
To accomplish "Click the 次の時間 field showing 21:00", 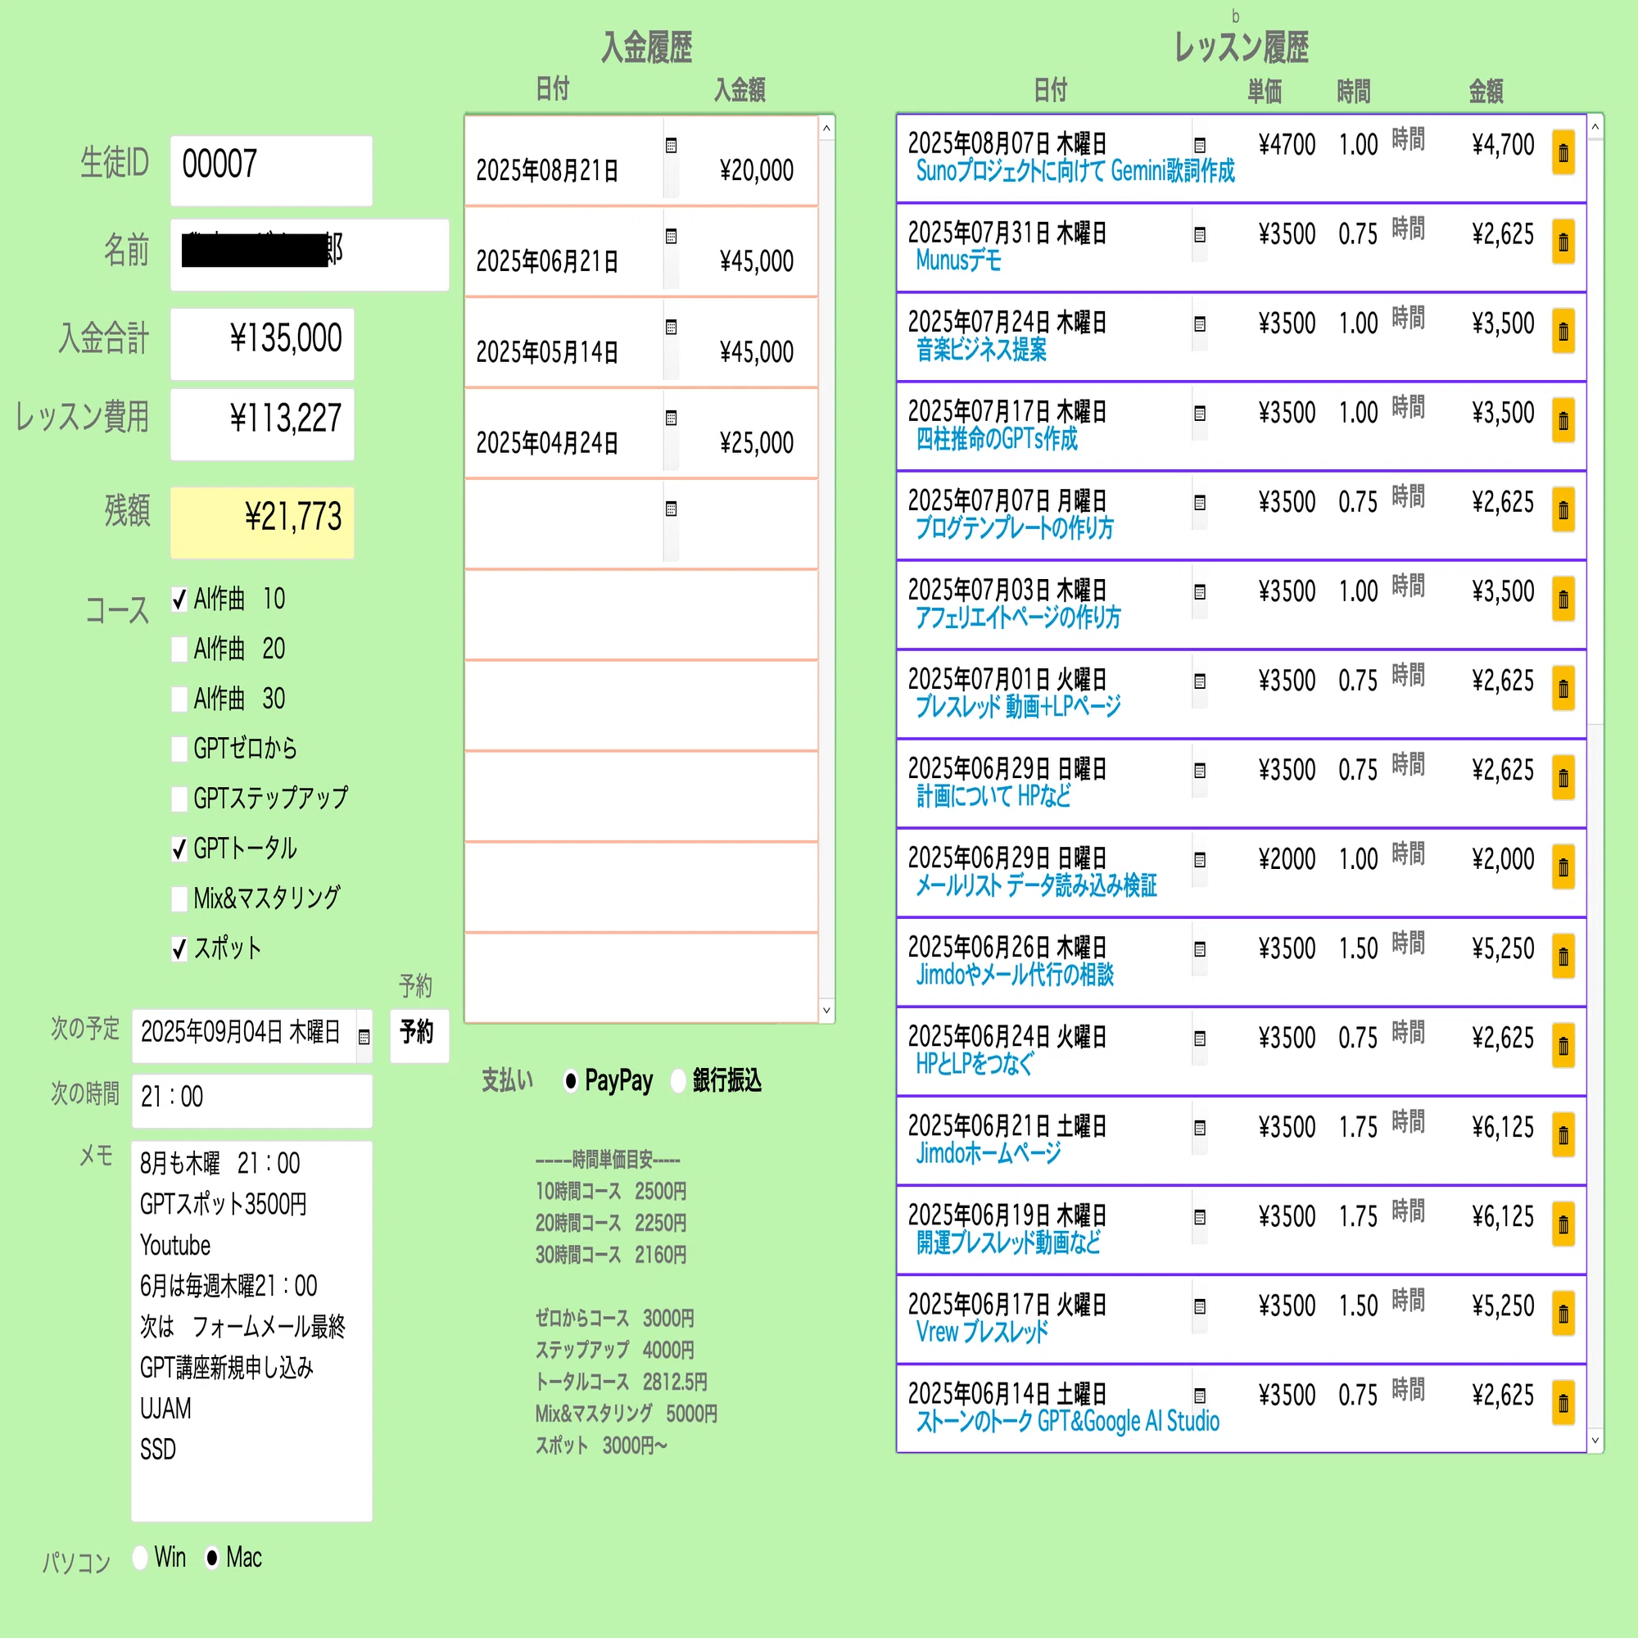I will [x=251, y=1101].
